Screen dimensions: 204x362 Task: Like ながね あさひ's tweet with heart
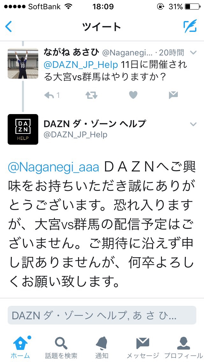coord(133,95)
